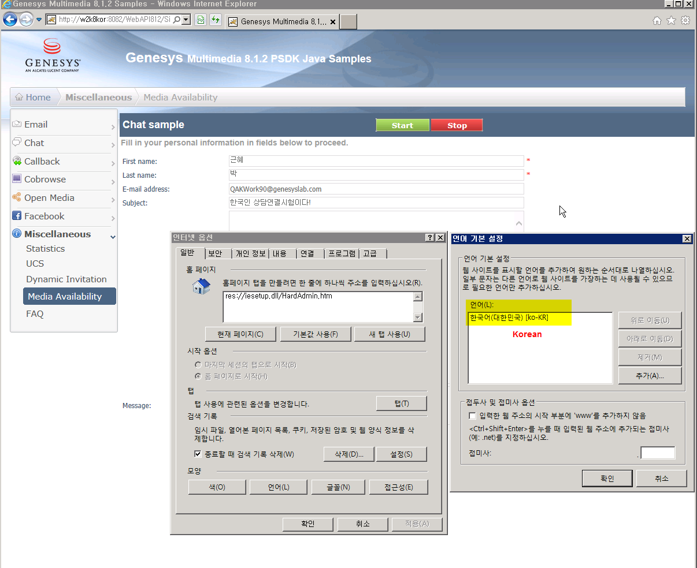Screen dimensions: 697x568
Task: Click the Email envelope icon in sidebar
Action: click(x=17, y=124)
